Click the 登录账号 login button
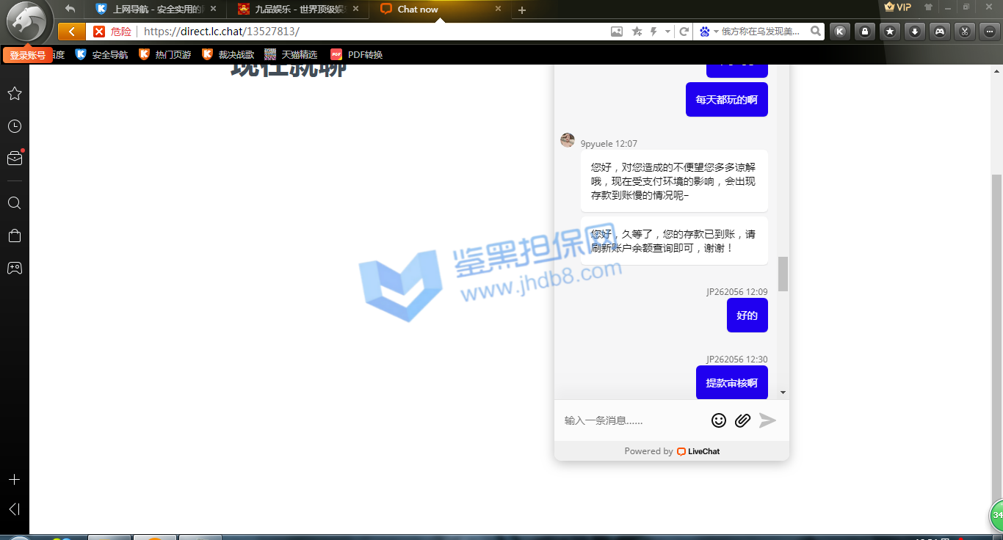Screen dimensions: 1003x540 coord(27,55)
